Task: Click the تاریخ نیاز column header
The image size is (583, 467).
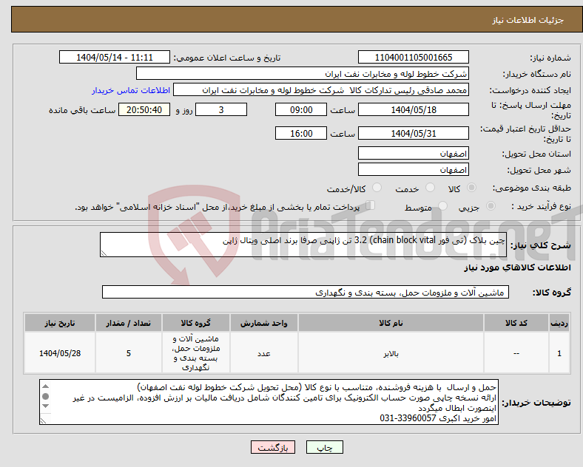Action: (x=60, y=323)
